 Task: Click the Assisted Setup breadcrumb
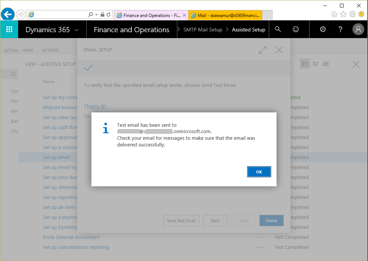(x=248, y=30)
